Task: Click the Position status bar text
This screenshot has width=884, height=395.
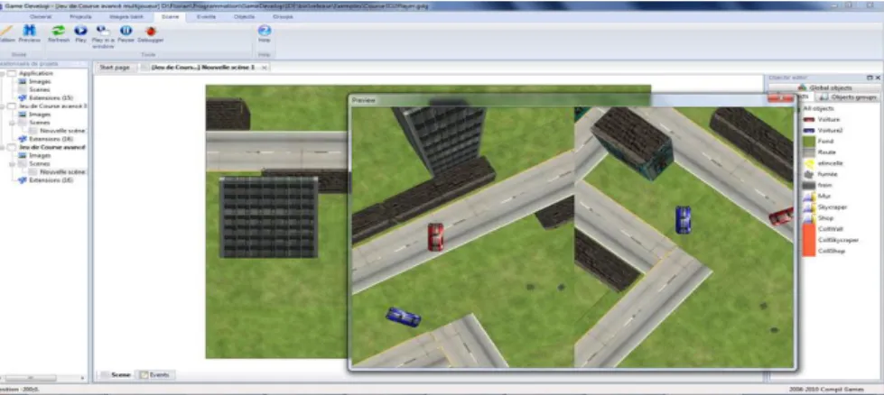Action: point(19,390)
